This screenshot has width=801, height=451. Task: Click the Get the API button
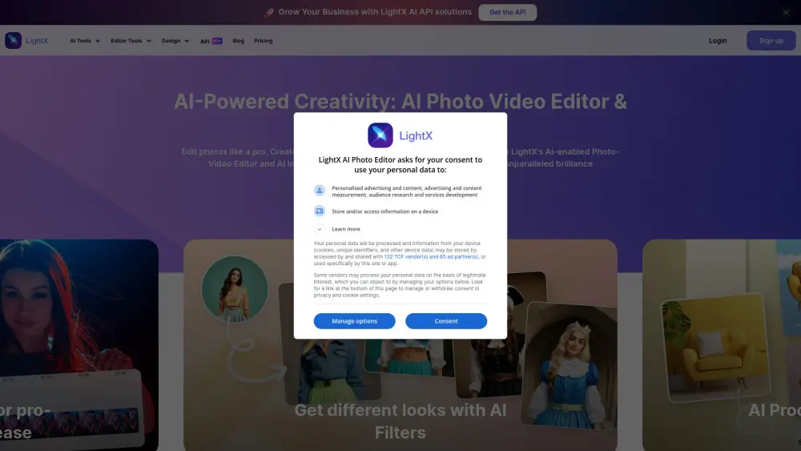507,13
